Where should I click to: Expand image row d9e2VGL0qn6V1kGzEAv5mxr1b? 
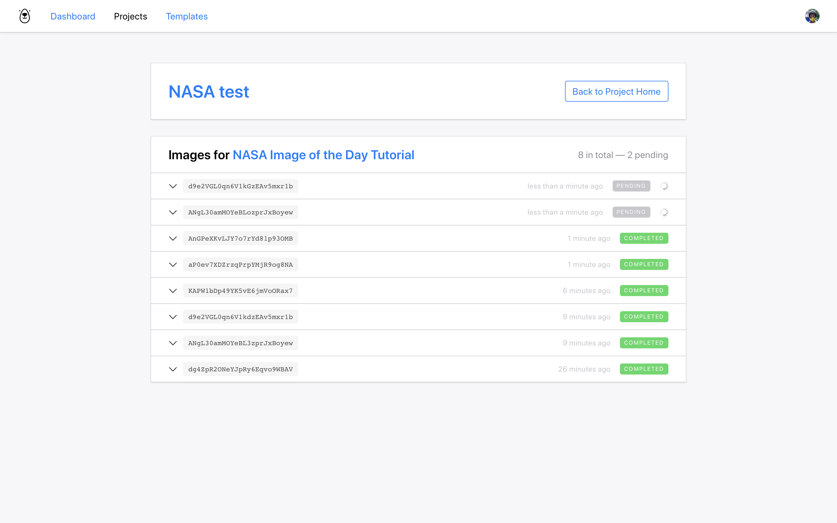click(x=173, y=186)
